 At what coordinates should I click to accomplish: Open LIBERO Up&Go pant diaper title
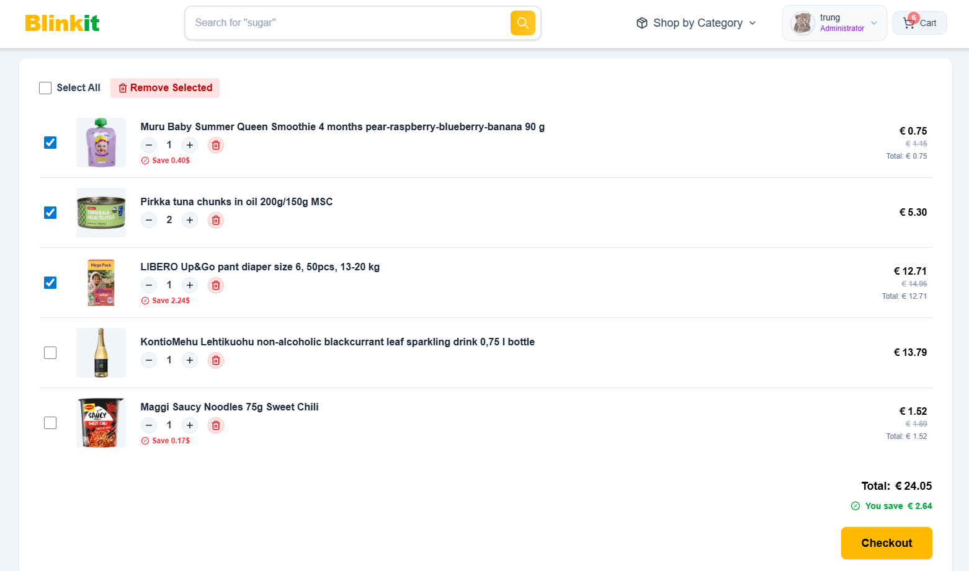(x=260, y=267)
